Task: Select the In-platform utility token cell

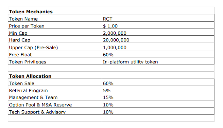Action: [158, 61]
